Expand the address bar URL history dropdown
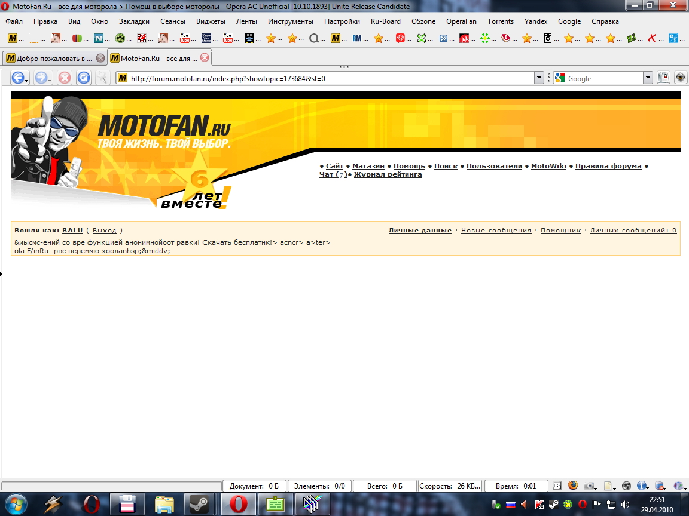The image size is (689, 516). point(539,78)
